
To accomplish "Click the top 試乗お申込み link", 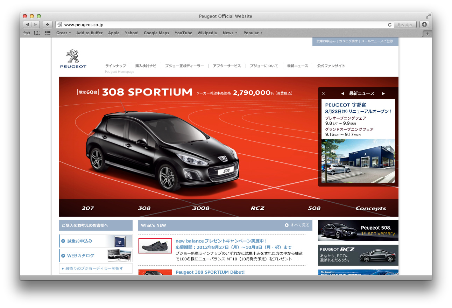I will click(326, 41).
